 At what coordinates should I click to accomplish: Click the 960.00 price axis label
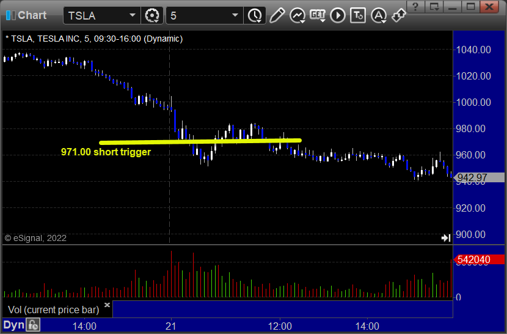pyautogui.click(x=470, y=155)
